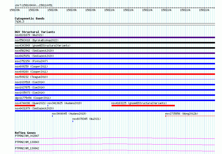Click the Cytogenetic Bands track title
Viewport: 222px width, 154px height.
tap(30, 18)
